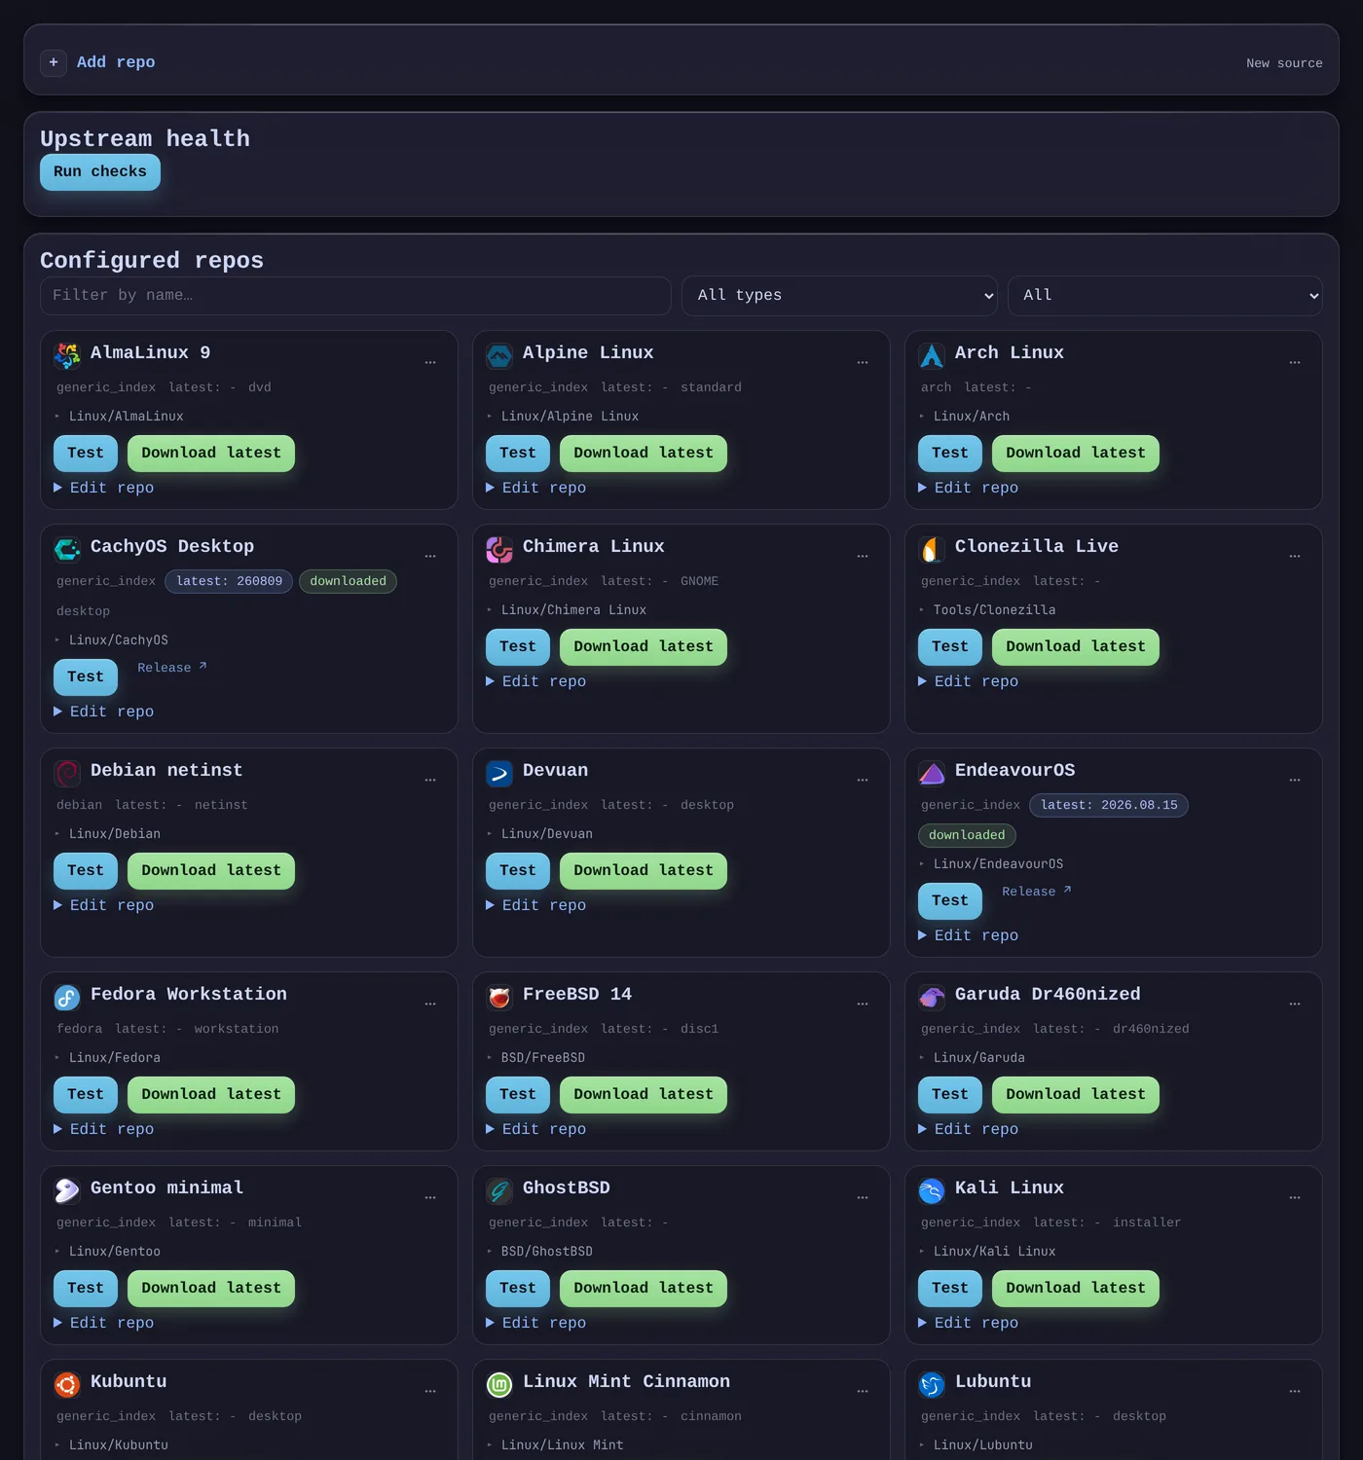This screenshot has width=1363, height=1460.
Task: Click the Arch Linux logo icon
Action: click(932, 356)
